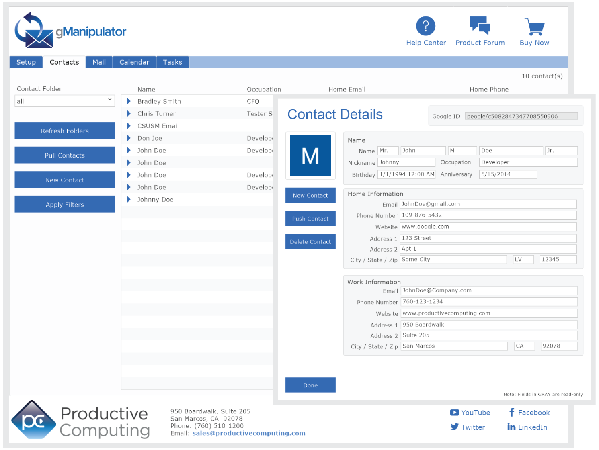Click the Push Contact button

point(310,219)
